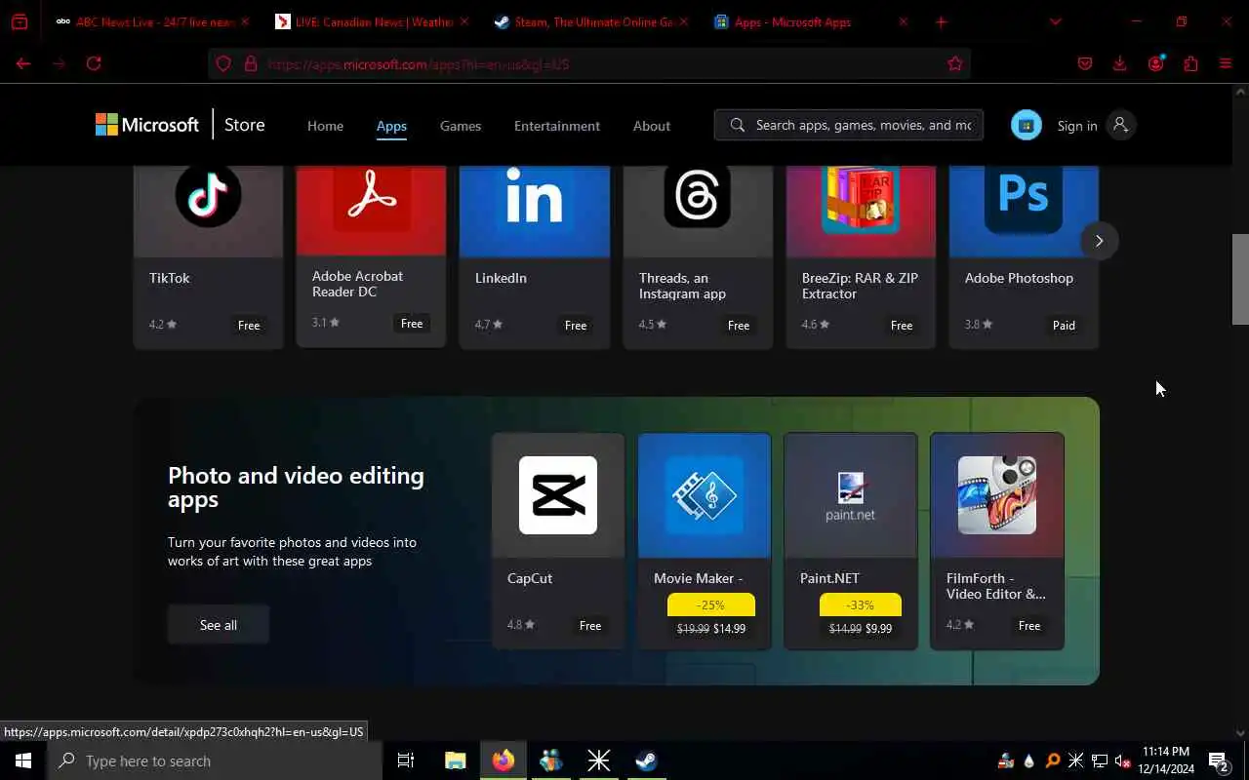This screenshot has height=780, width=1249.
Task: Open a new browser tab
Action: (941, 21)
